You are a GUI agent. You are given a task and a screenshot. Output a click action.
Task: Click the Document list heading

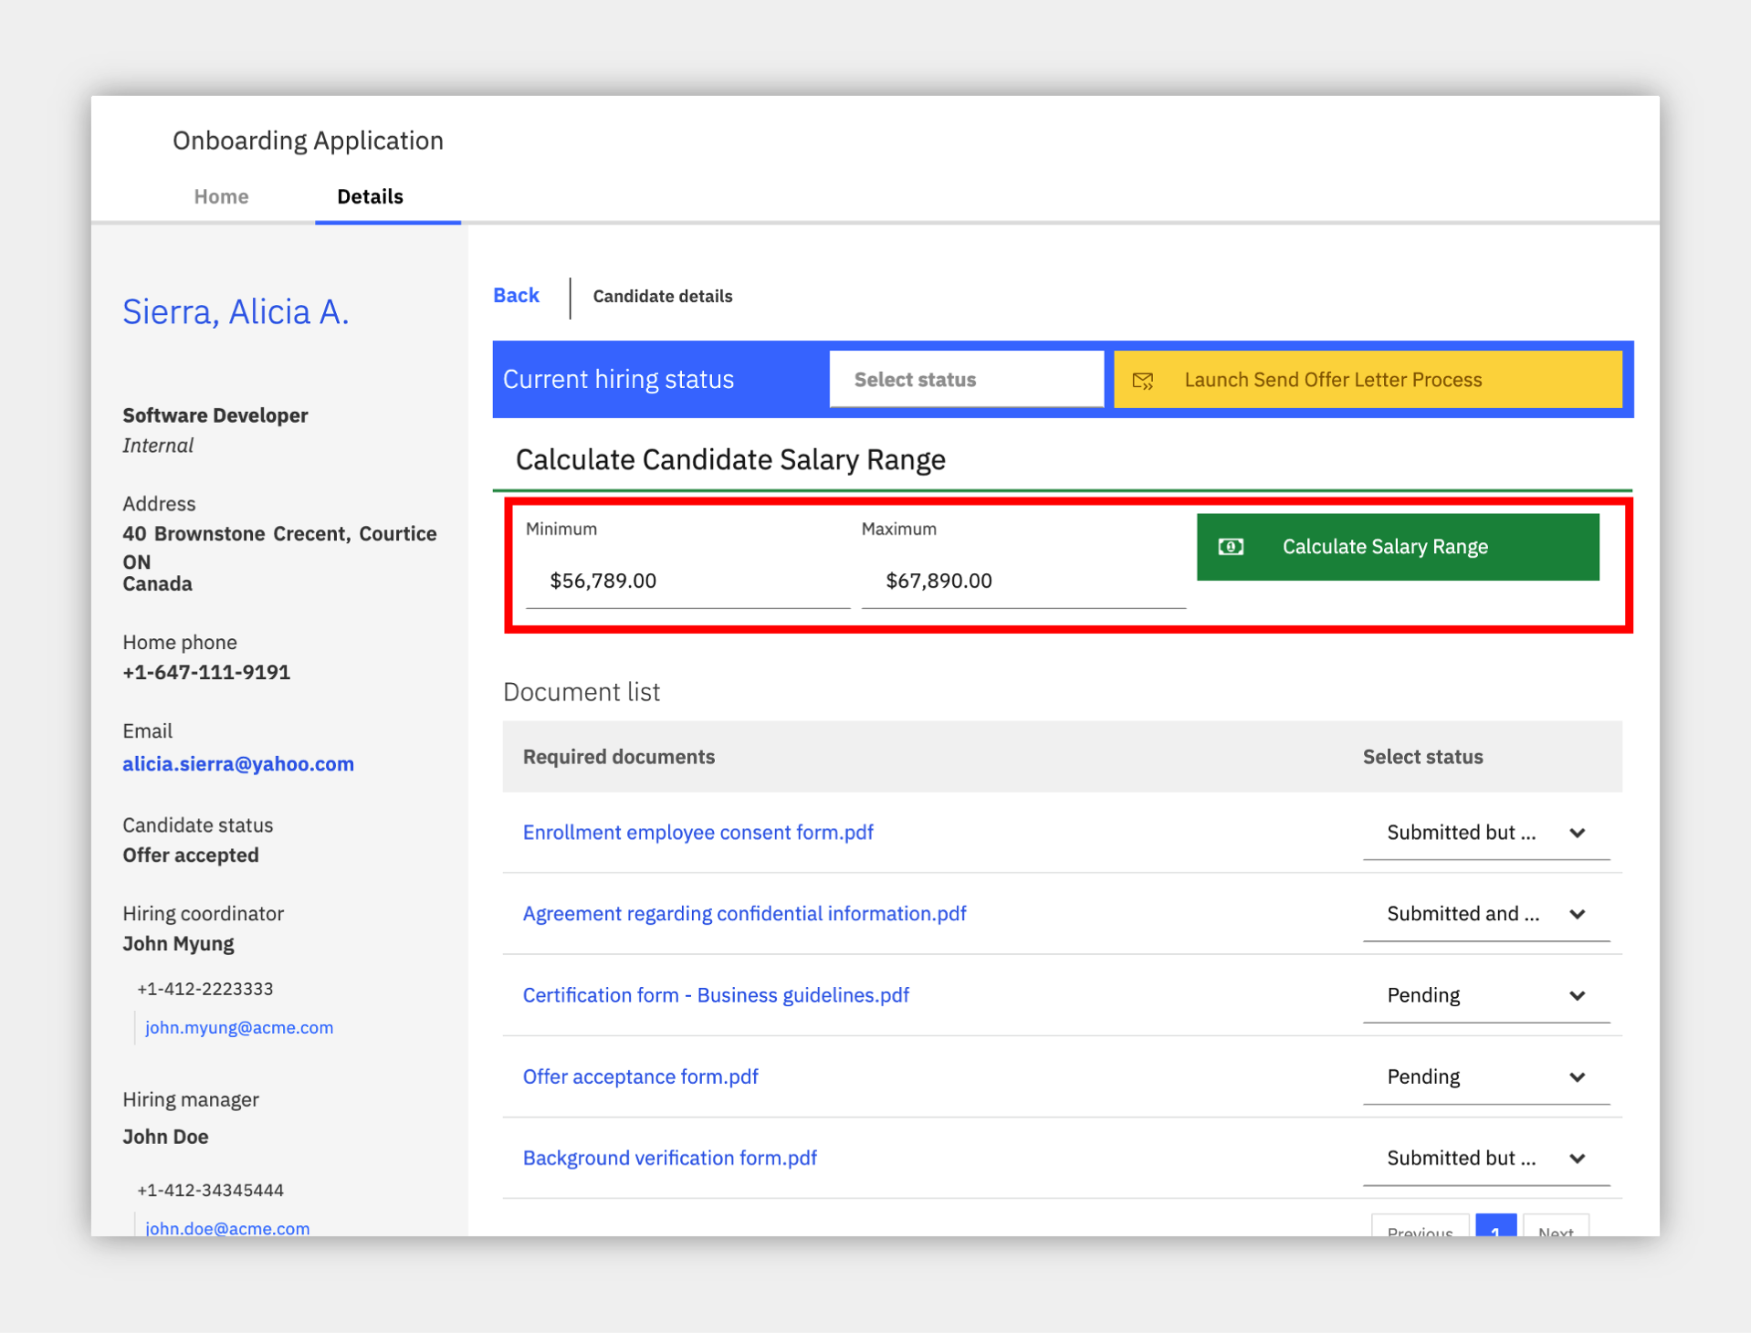(582, 692)
